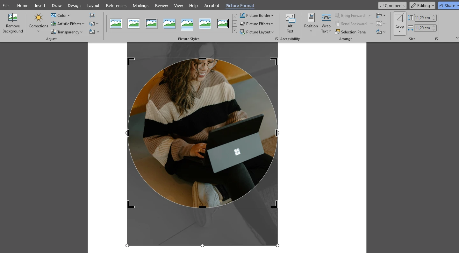Screen dimensions: 459x253
Task: Switch to the Draw tab
Action: 57,5
